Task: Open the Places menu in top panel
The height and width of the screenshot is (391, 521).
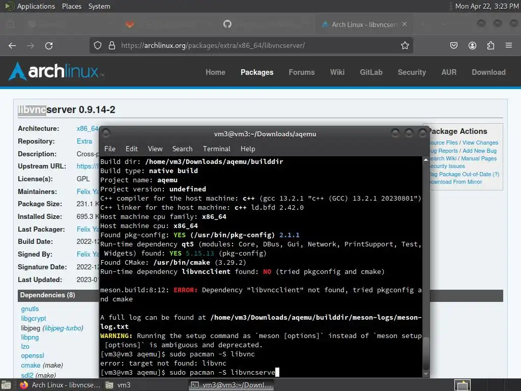Action: [x=71, y=6]
